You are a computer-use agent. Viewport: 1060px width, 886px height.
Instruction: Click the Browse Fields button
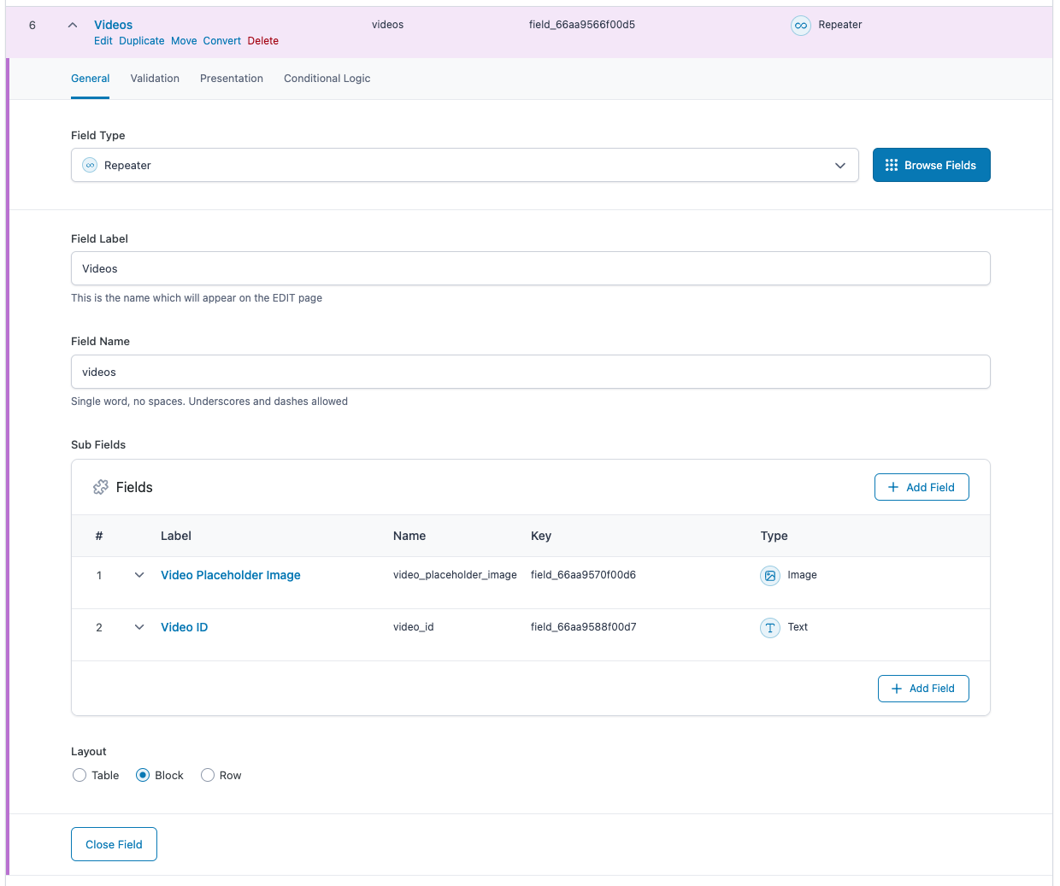(x=931, y=166)
